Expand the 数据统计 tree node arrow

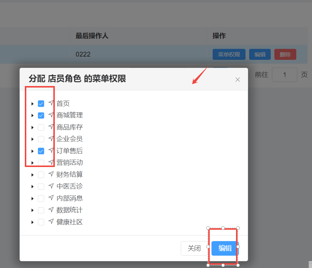pyautogui.click(x=33, y=210)
